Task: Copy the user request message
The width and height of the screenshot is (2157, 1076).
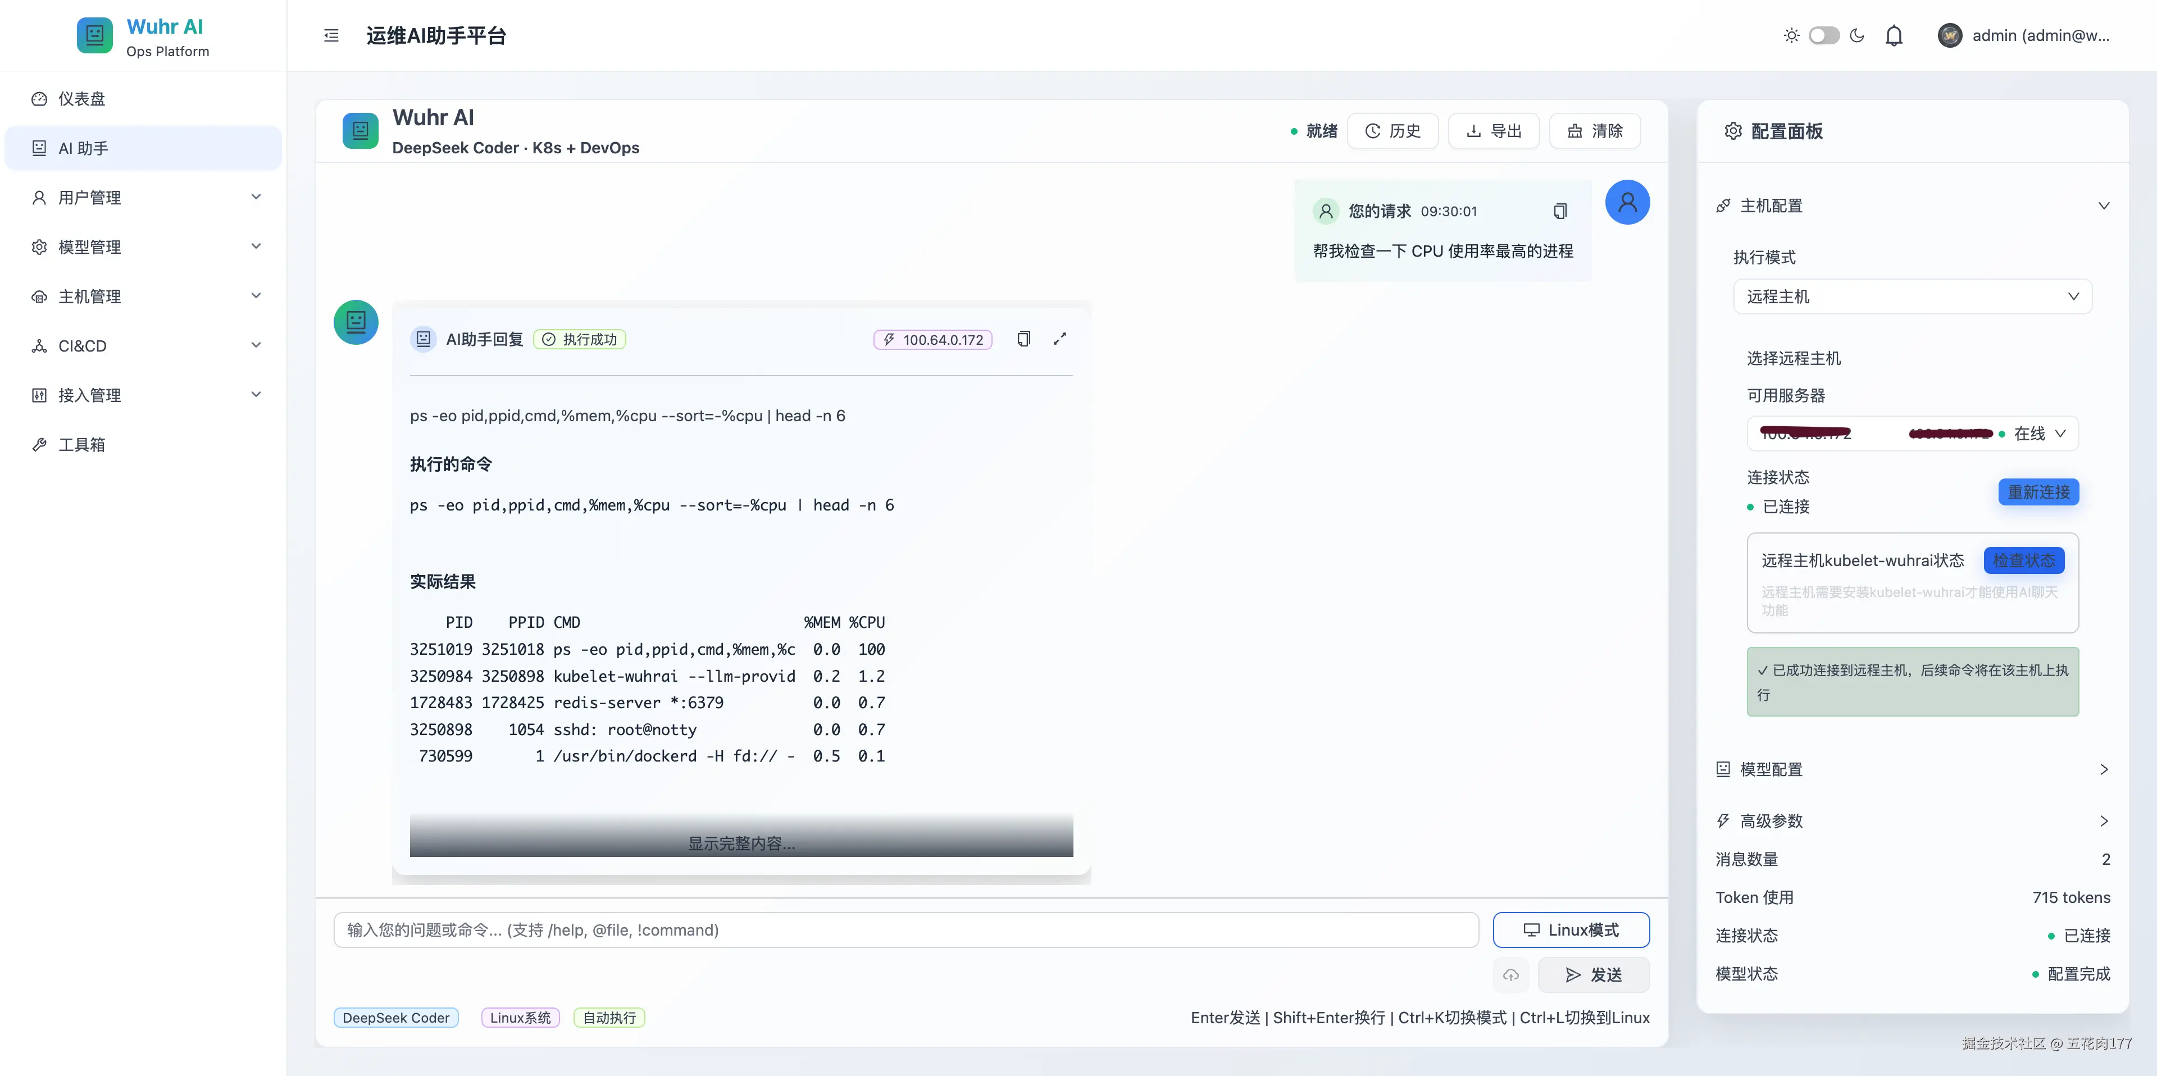Action: pos(1559,211)
